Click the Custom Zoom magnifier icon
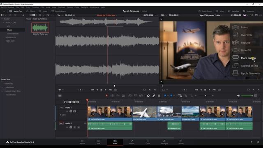This screenshot has width=263, height=148. pyautogui.click(x=191, y=96)
